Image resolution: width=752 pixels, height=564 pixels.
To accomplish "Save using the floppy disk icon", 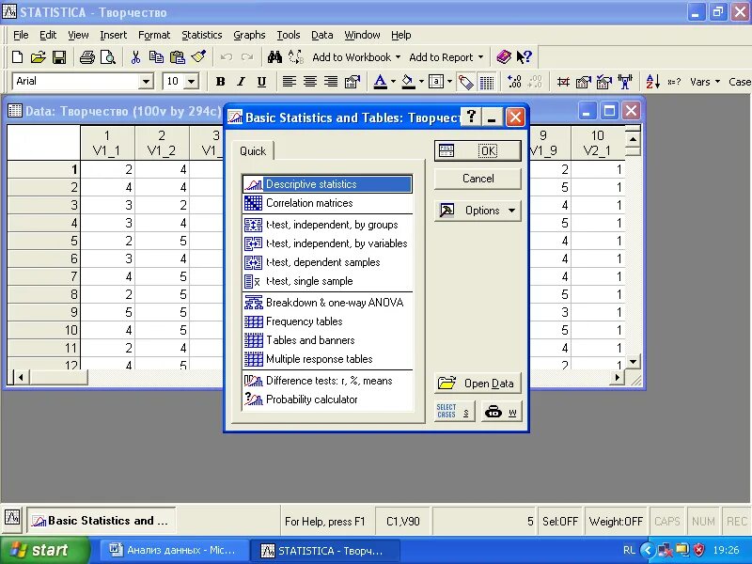I will coord(59,57).
